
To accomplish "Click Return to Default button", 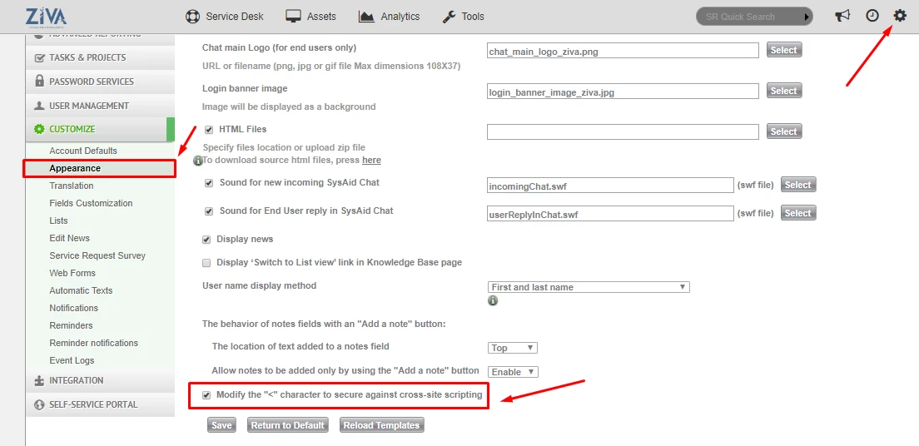I will tap(288, 425).
